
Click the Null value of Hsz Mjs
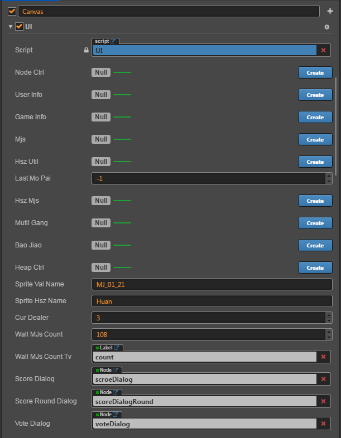pyautogui.click(x=101, y=201)
